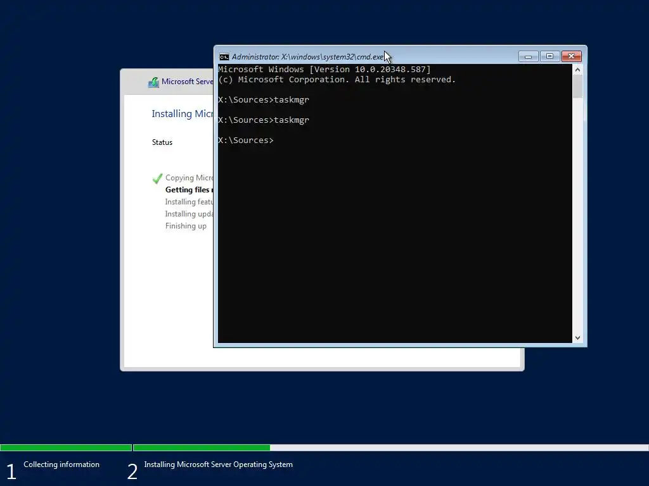Close the Administrator cmd.exe window
Screen dimensions: 649x486
[572, 56]
